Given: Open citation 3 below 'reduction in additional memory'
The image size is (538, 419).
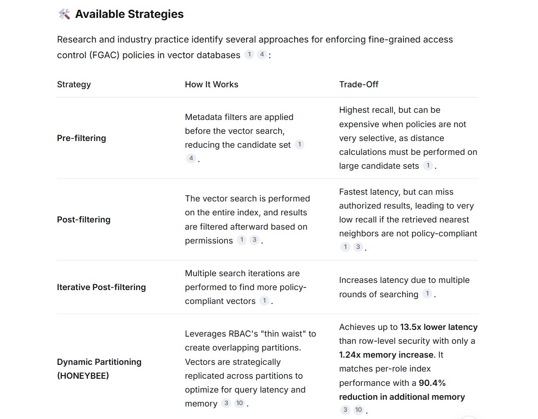Looking at the screenshot, I should 345,410.
